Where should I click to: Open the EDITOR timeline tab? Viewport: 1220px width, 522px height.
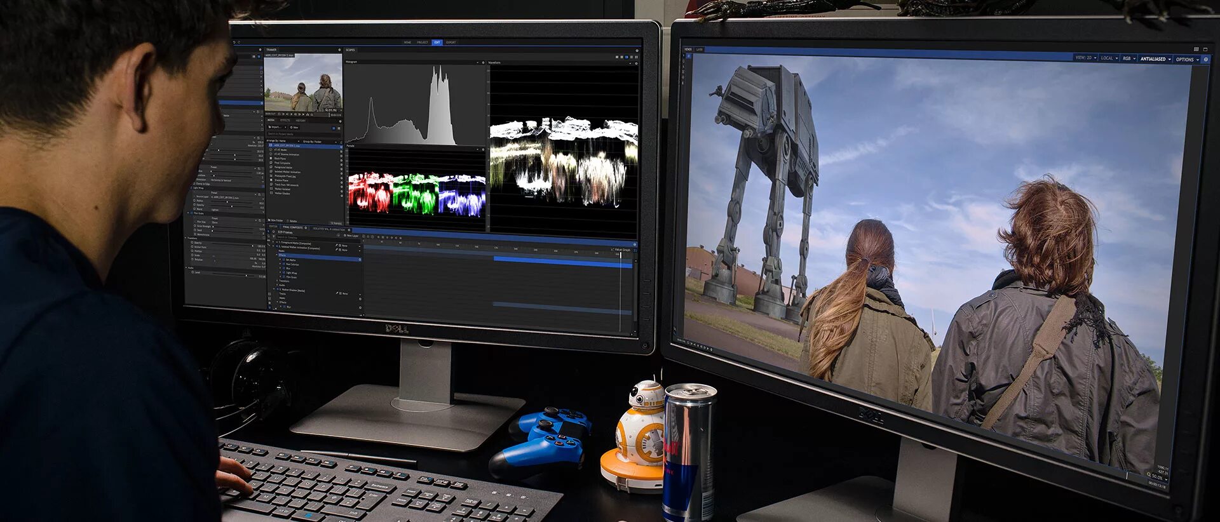273,227
